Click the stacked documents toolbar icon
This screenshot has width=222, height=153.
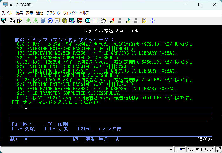click(57, 21)
